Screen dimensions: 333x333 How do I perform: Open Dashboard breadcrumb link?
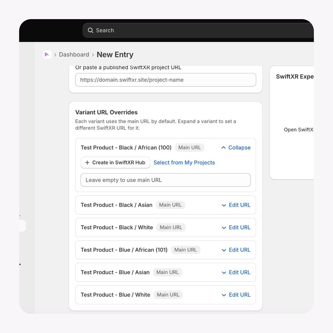pyautogui.click(x=74, y=54)
